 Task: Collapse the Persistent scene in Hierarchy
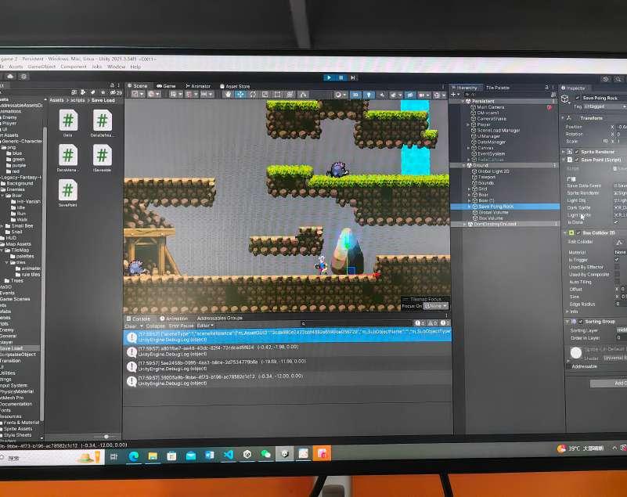463,101
